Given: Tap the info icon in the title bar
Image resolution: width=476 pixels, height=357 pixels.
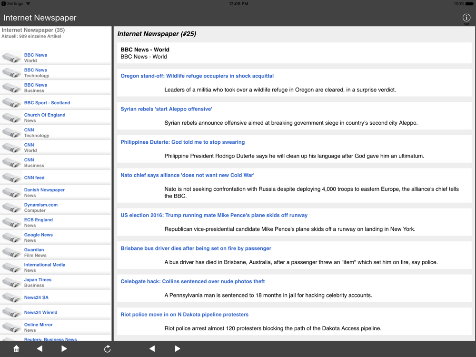Looking at the screenshot, I should point(466,18).
